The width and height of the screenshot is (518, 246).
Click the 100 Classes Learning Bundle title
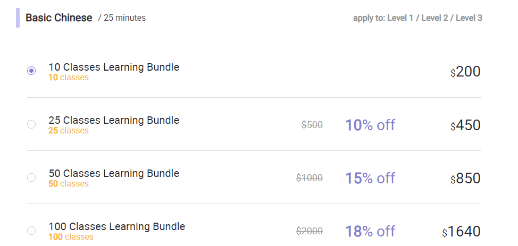pos(117,226)
